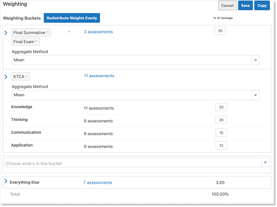The image size is (277, 207).
Task: Expand the Everything Else row
Action: (6, 181)
